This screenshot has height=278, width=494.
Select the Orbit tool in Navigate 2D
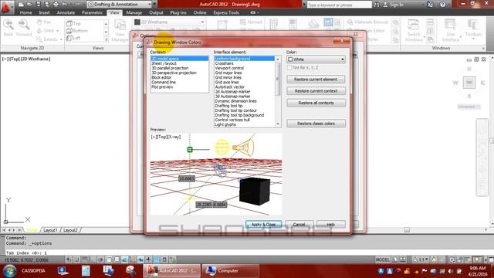(46, 31)
